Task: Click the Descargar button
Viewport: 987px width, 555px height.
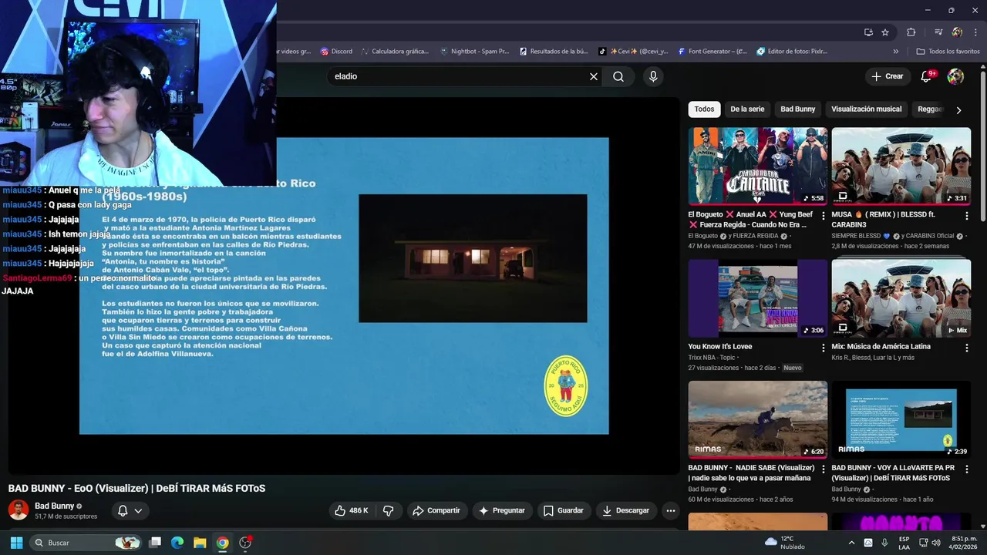Action: tap(626, 510)
